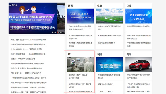Open 城建 headline text 打赢疫情防控阻击战 城市防疫在行动

109,76
